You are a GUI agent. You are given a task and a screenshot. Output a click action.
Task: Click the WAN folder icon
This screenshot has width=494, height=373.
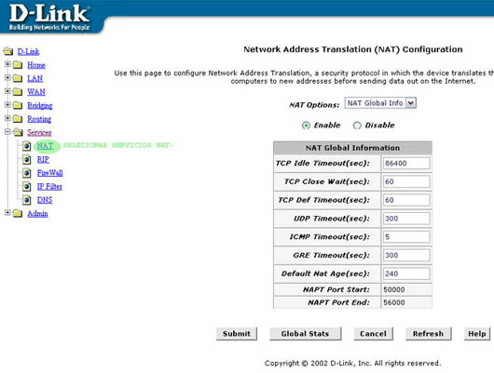click(18, 92)
